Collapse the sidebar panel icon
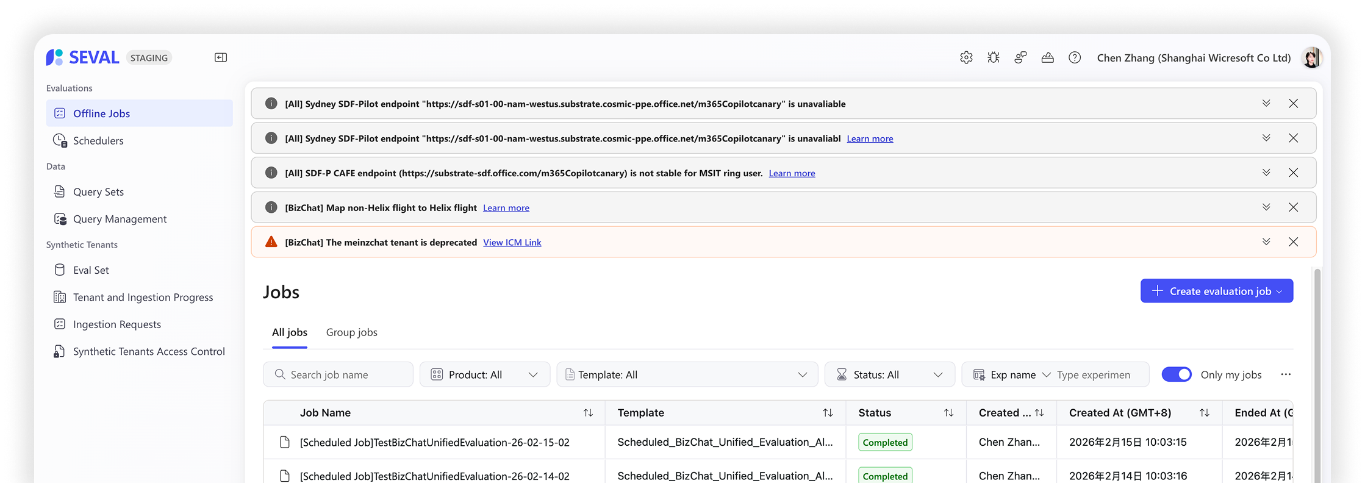 pos(221,57)
